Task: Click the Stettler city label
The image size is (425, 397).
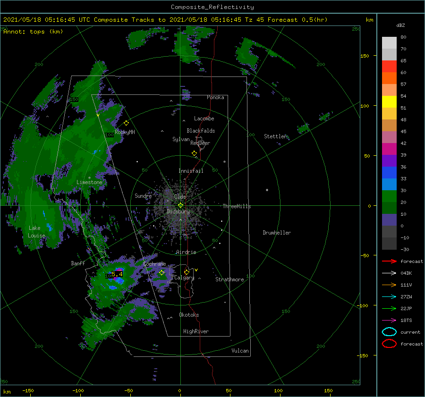Action: pos(275,136)
